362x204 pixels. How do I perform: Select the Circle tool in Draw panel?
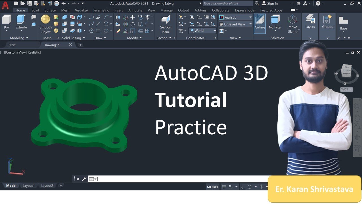[x=106, y=24]
